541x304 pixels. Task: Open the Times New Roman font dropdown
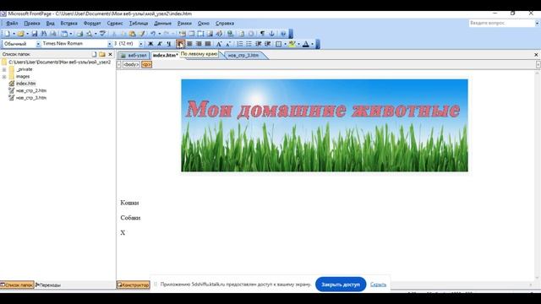point(110,44)
